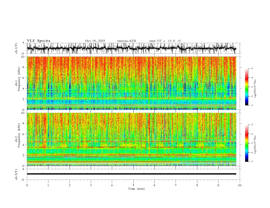This screenshot has height=208, width=270.
Task: Click inside the ch.2 spectrogram plot
Action: pos(132,139)
